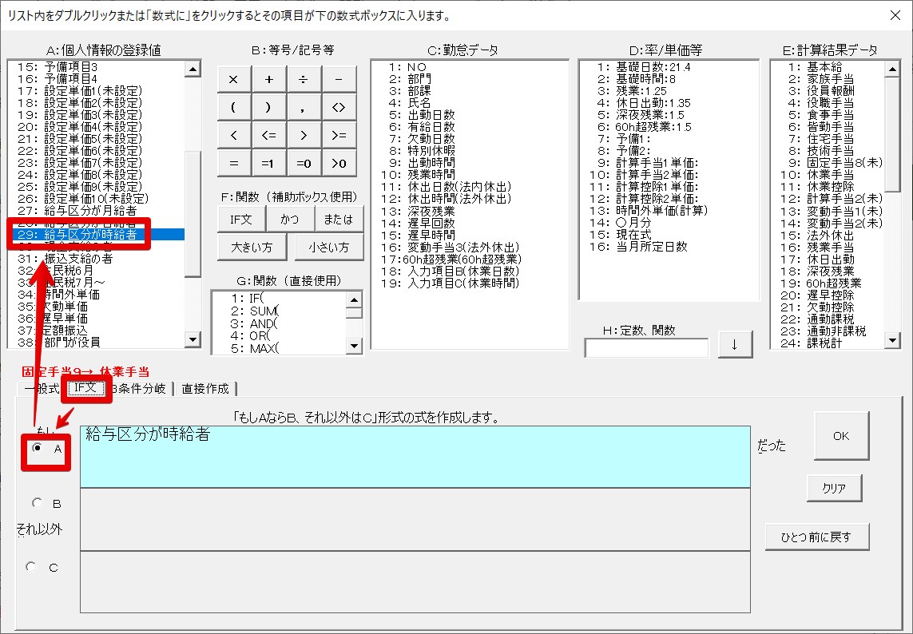Select radio button A
The width and height of the screenshot is (913, 634).
[37, 449]
